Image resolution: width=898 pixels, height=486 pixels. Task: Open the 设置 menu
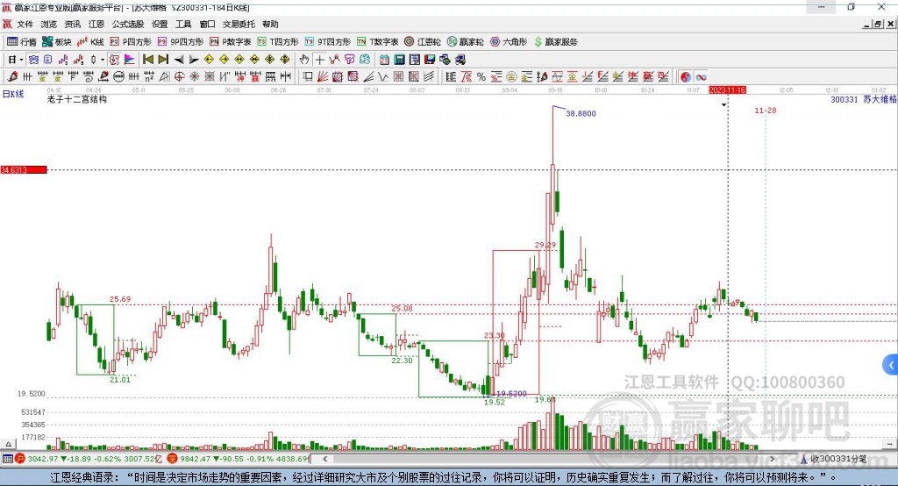160,24
